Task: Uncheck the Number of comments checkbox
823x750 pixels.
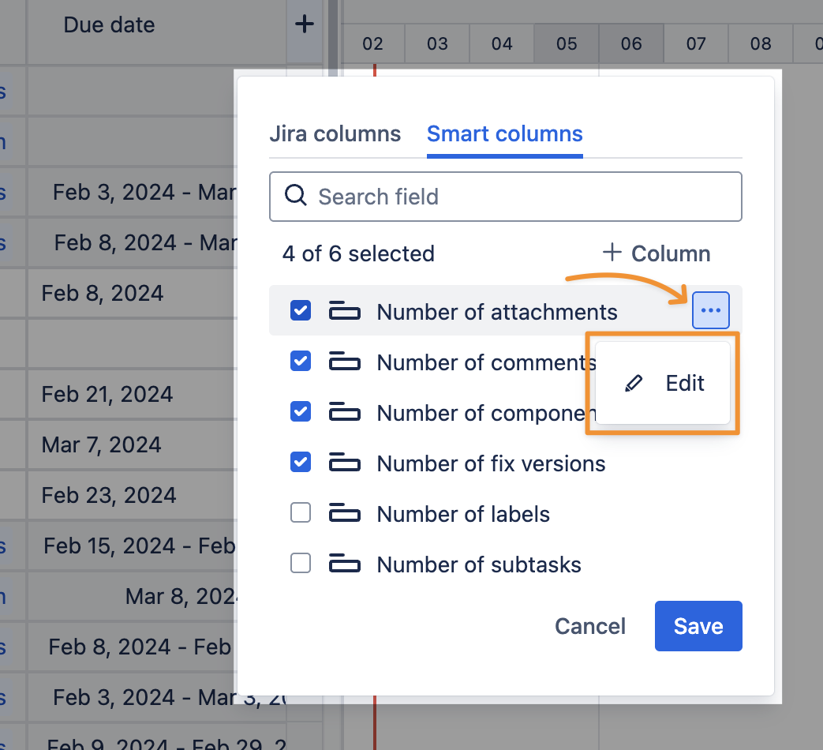Action: tap(301, 362)
